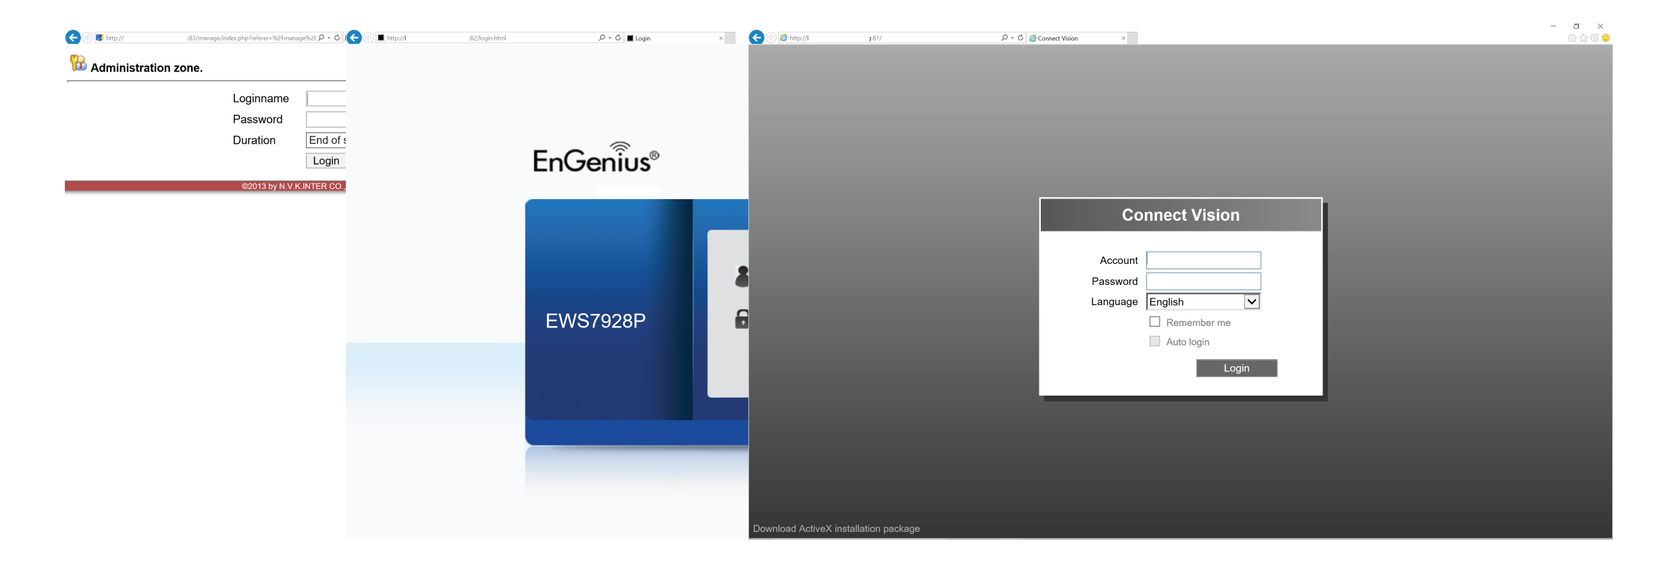Click the EWS7928P model label
The width and height of the screenshot is (1675, 563).
(x=596, y=321)
